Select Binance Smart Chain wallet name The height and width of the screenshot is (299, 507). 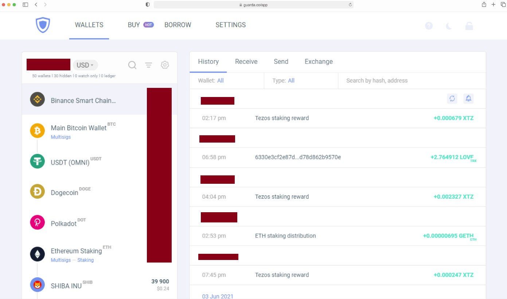point(83,101)
